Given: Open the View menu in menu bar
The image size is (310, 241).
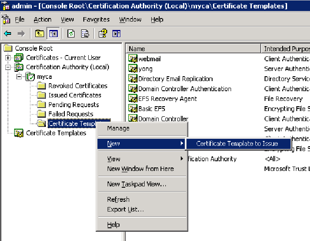Looking at the screenshot, I should click(67, 19).
